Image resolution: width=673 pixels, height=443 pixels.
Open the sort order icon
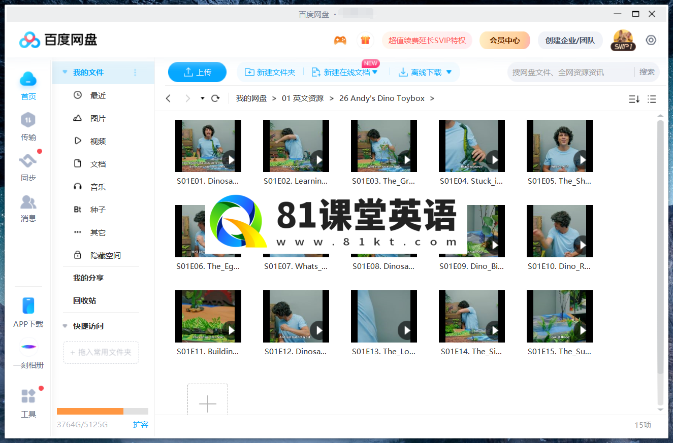point(634,99)
